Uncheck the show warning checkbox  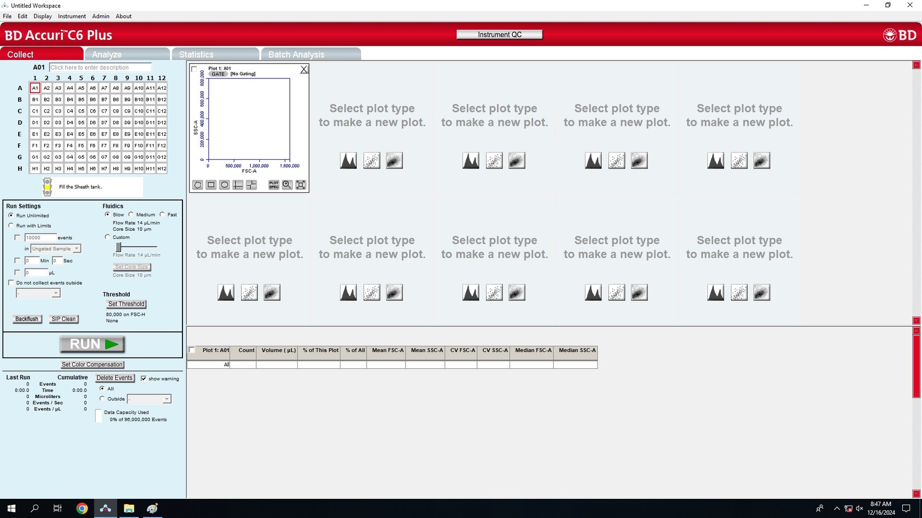pyautogui.click(x=144, y=378)
